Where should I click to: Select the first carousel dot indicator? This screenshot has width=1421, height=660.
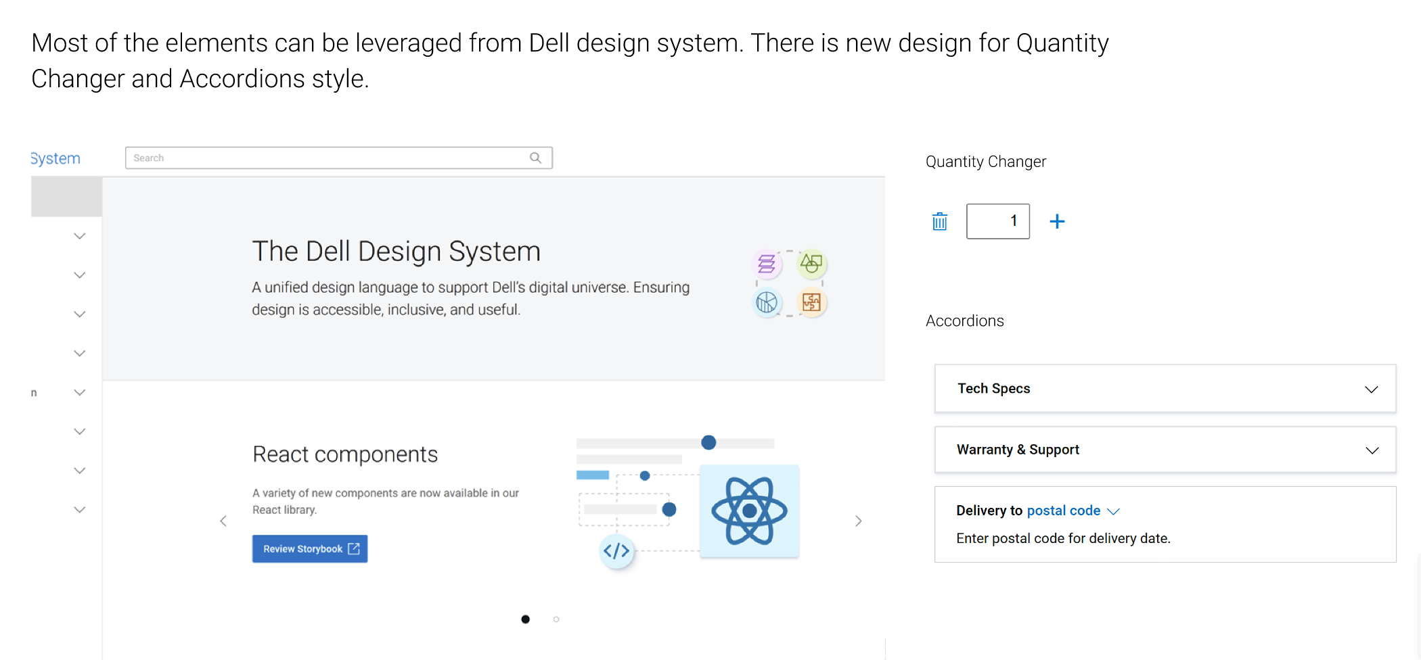point(525,619)
